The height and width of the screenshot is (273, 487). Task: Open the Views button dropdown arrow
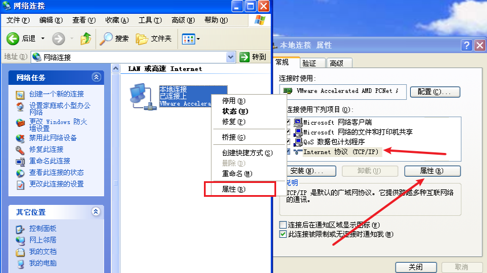(x=198, y=39)
